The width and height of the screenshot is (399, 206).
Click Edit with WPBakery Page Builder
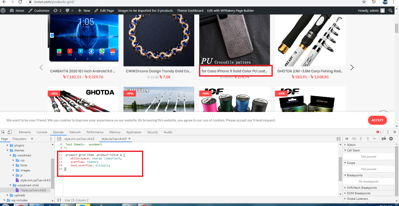(x=230, y=10)
